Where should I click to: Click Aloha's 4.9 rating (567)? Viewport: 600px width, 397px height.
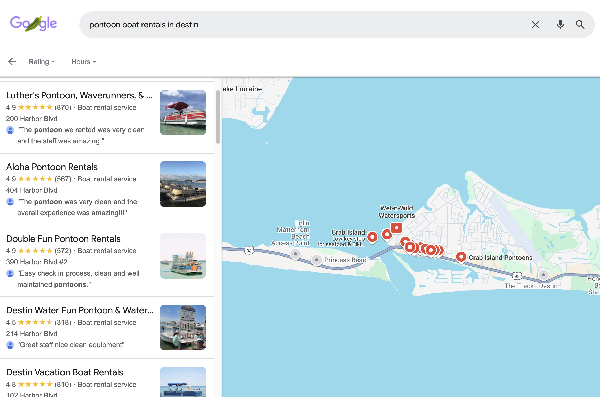click(39, 179)
